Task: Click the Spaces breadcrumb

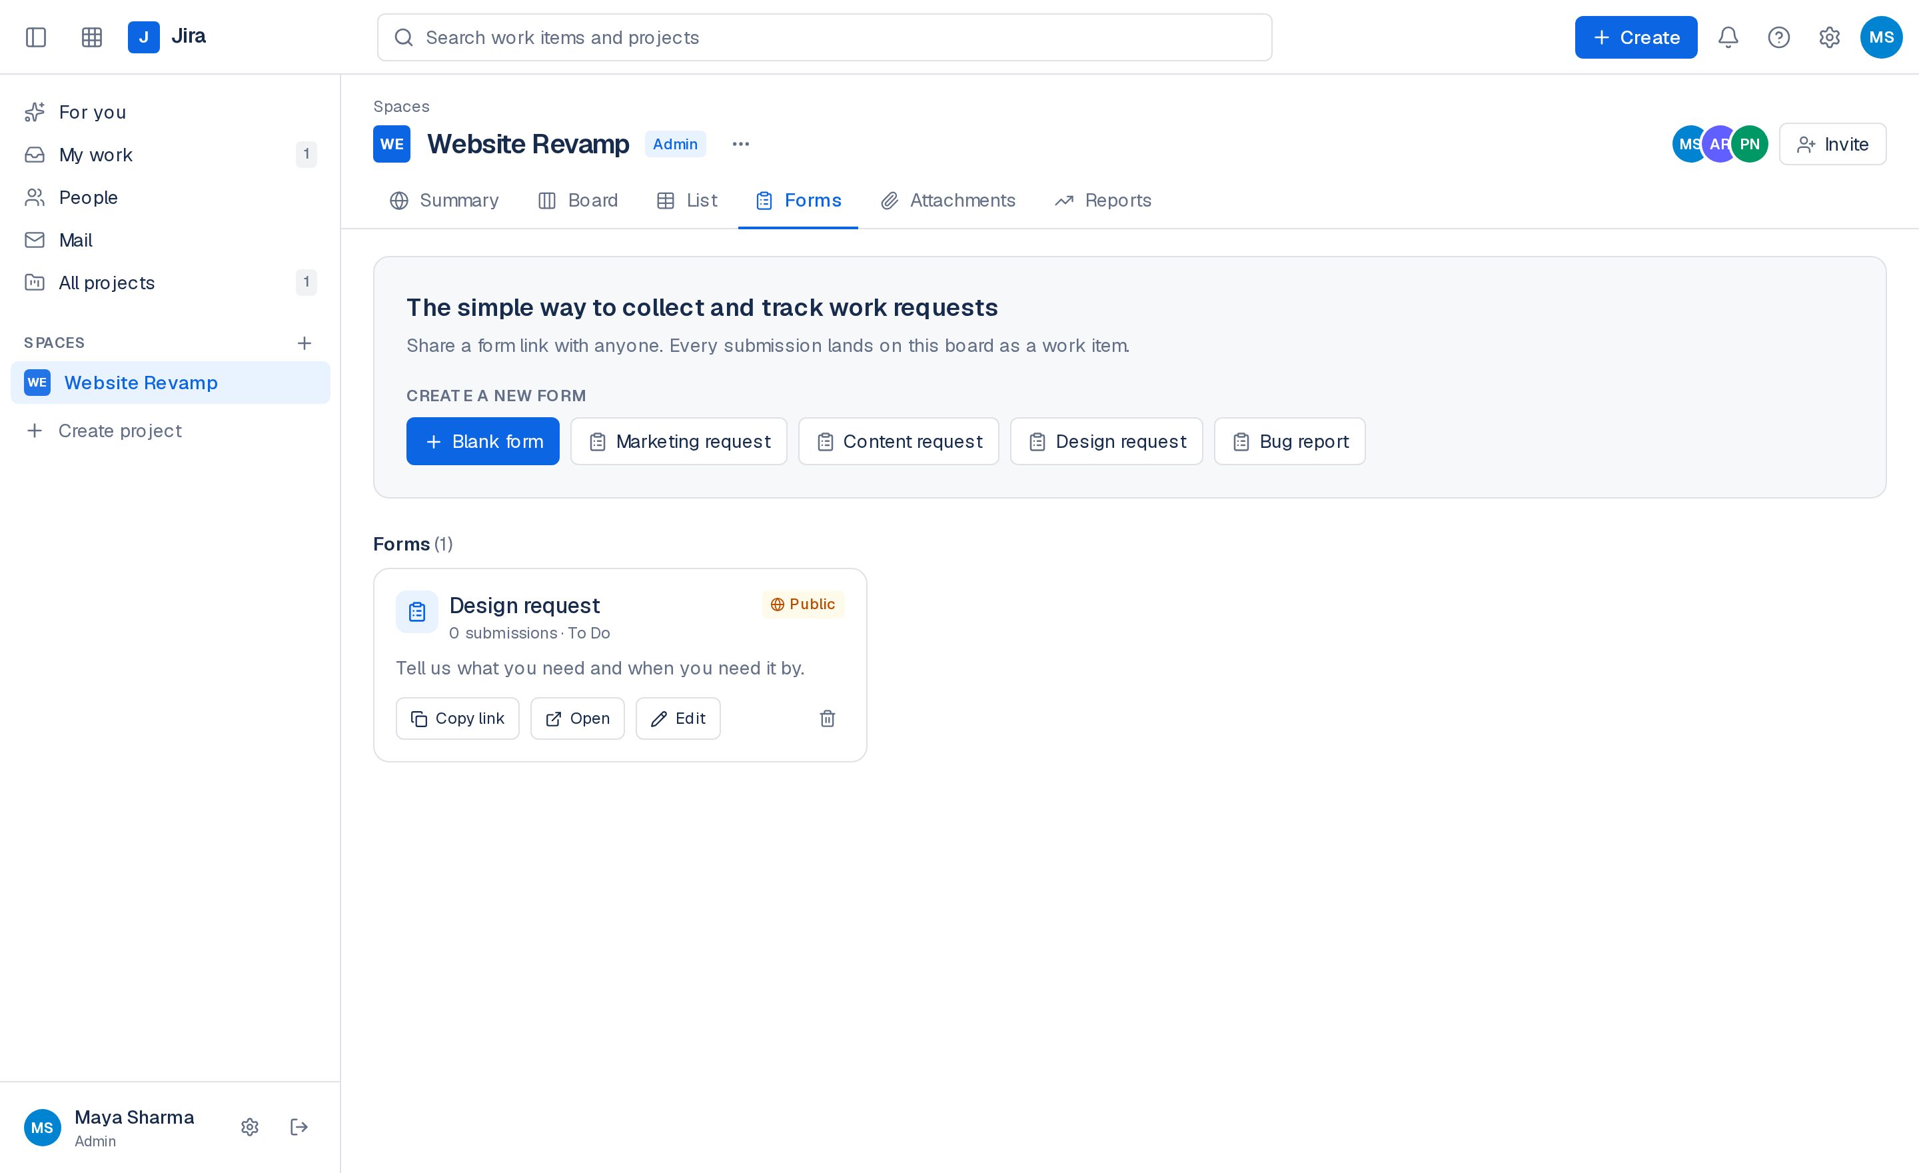Action: 401,107
